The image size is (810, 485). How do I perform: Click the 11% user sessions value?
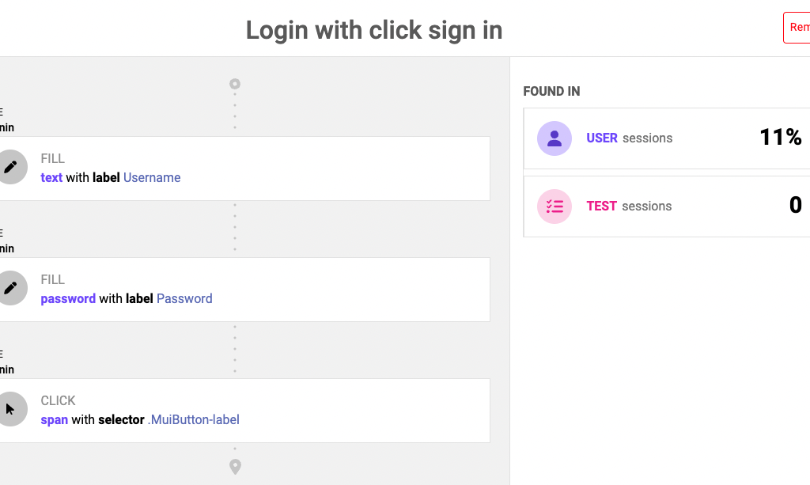[781, 138]
